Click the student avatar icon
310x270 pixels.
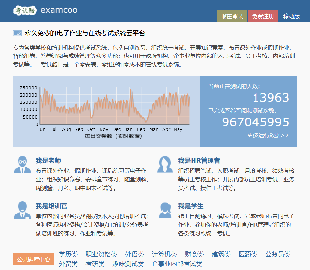[x=165, y=210]
